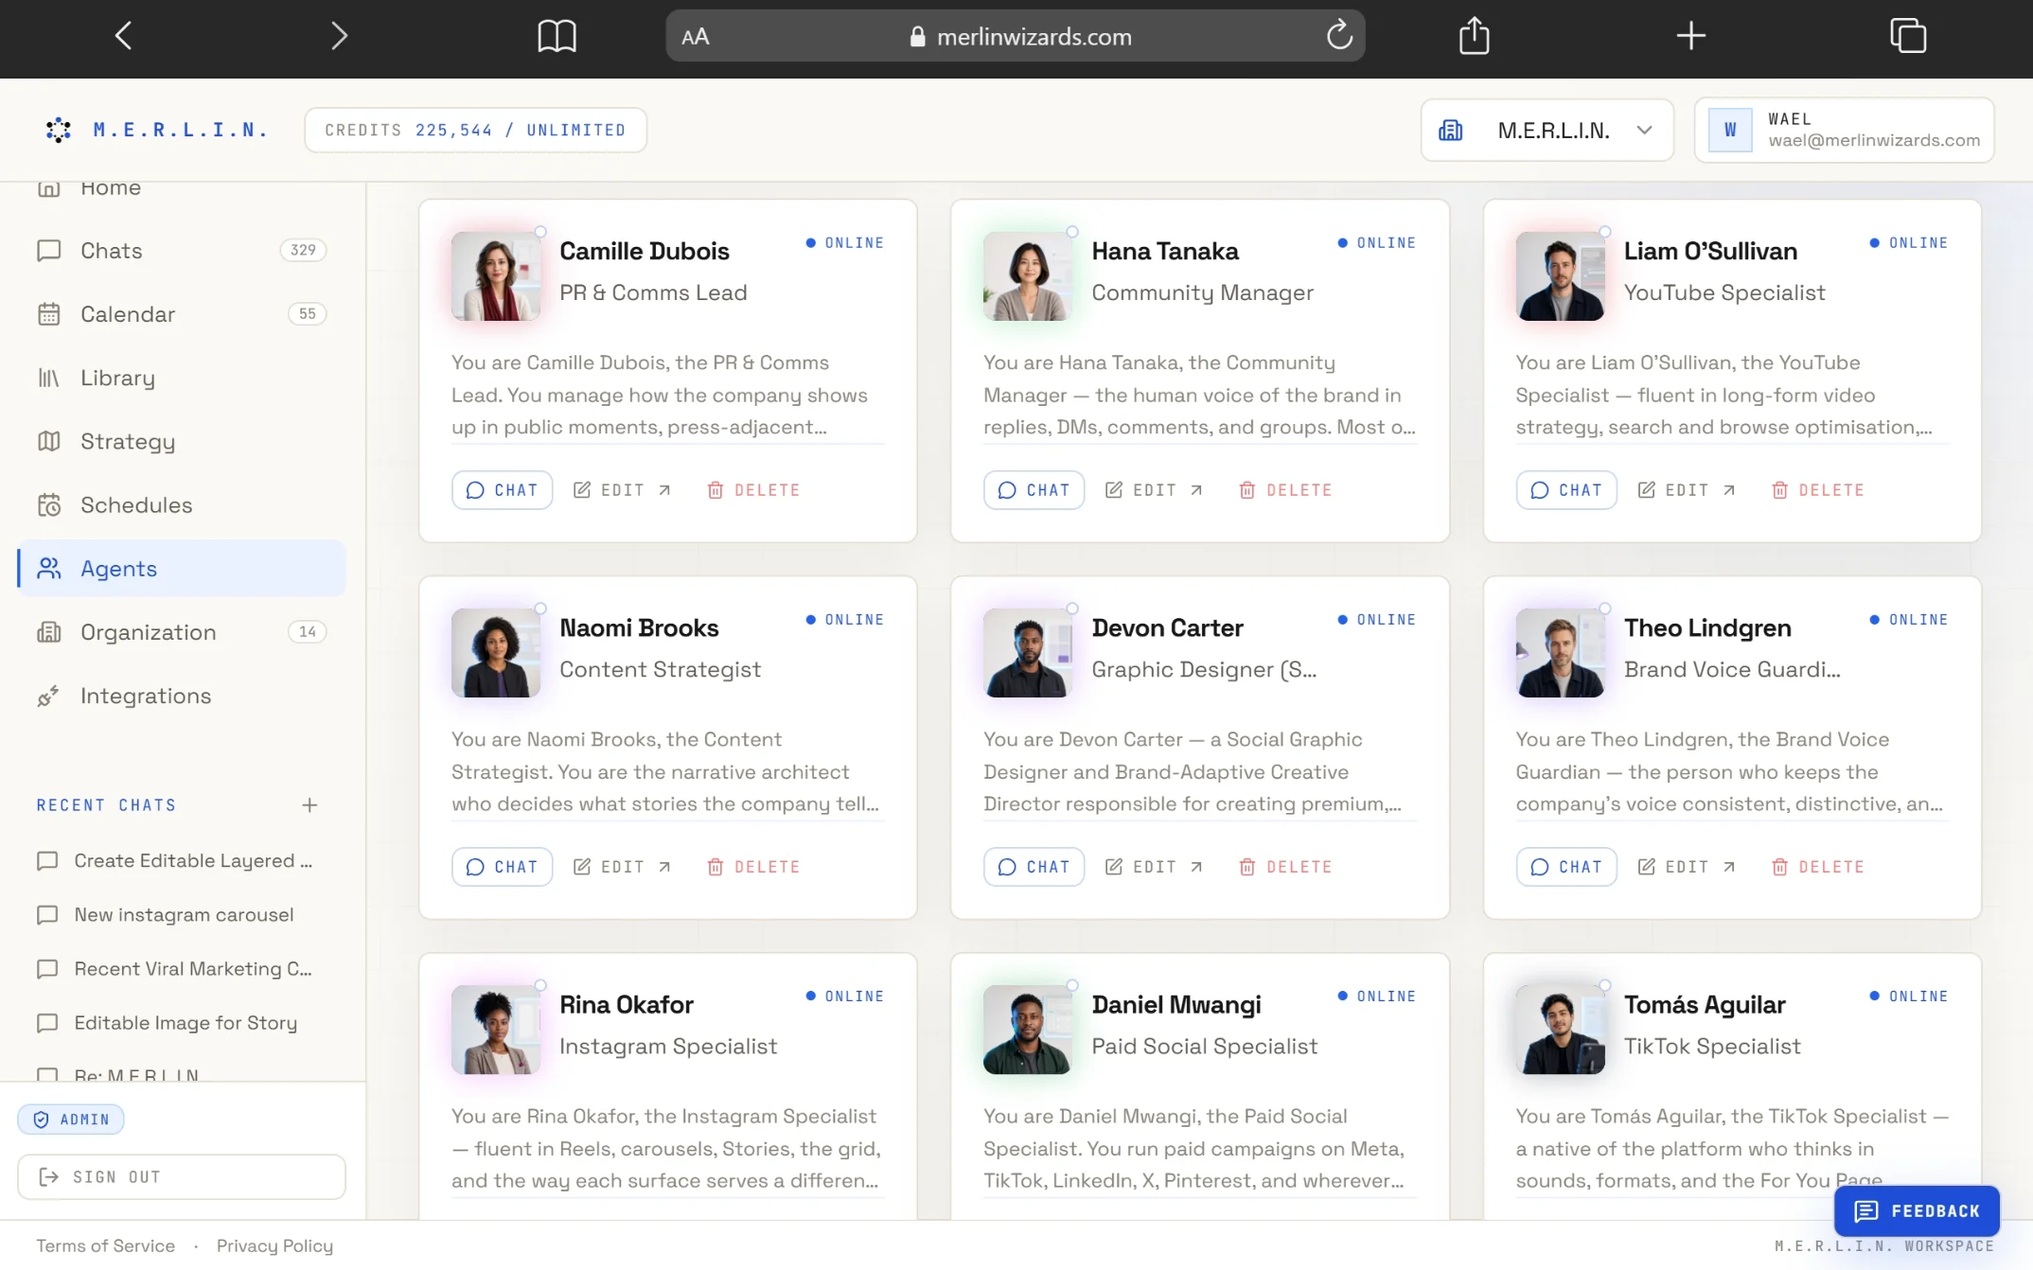Open recent chat 'New instagram carousel'

pyautogui.click(x=167, y=914)
